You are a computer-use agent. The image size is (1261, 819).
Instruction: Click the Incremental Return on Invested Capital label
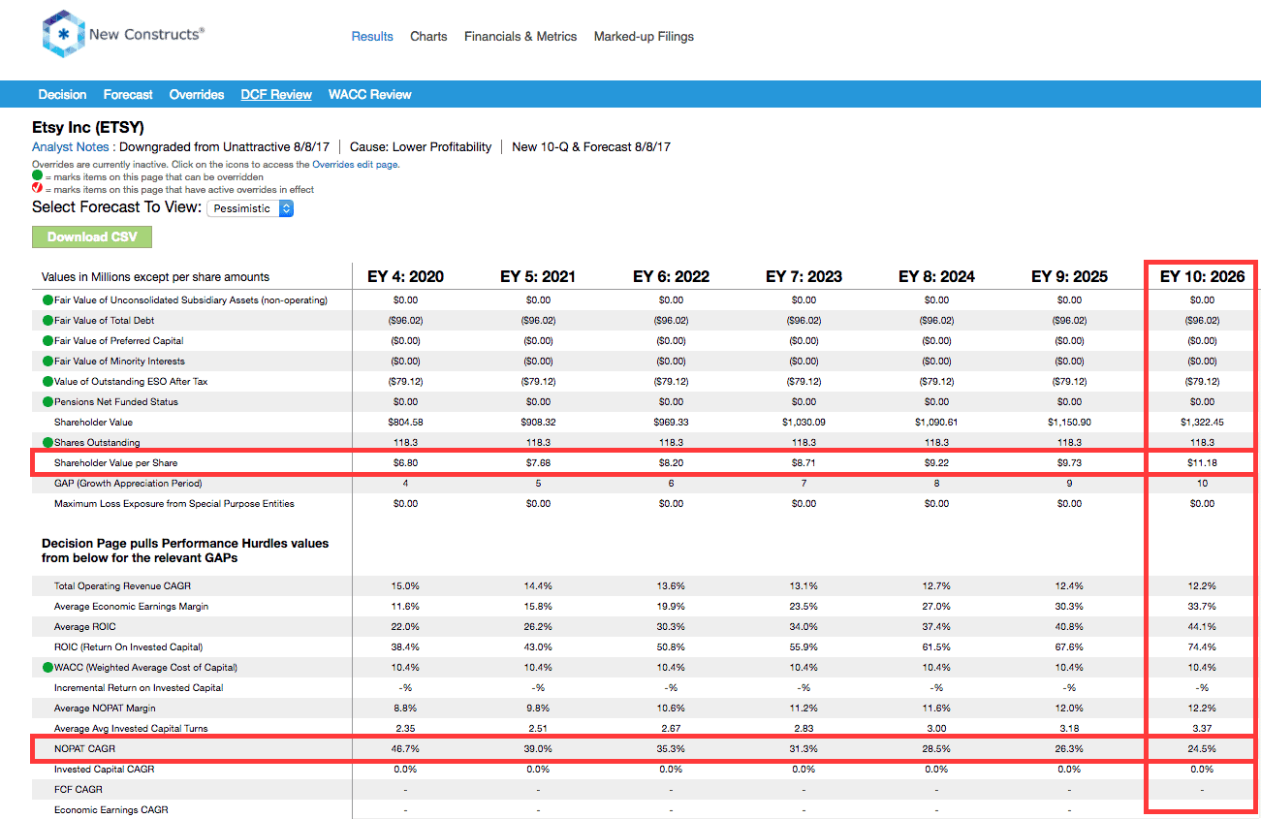[x=139, y=688]
